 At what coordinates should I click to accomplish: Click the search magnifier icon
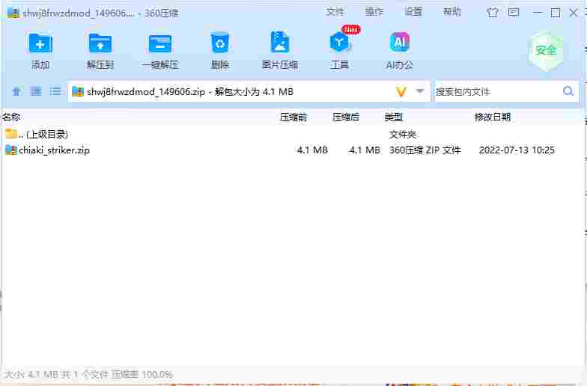(x=568, y=91)
